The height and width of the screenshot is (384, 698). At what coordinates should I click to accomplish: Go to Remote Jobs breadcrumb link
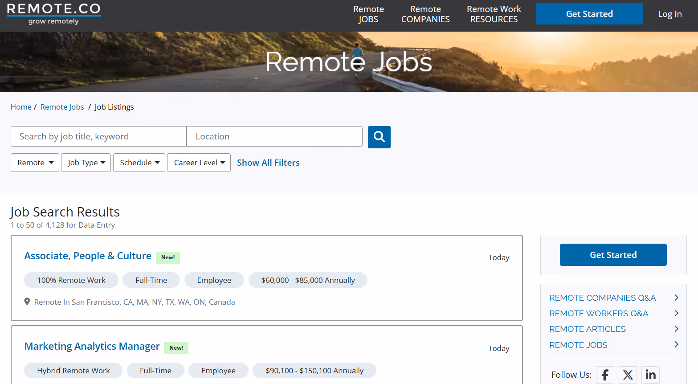point(62,107)
